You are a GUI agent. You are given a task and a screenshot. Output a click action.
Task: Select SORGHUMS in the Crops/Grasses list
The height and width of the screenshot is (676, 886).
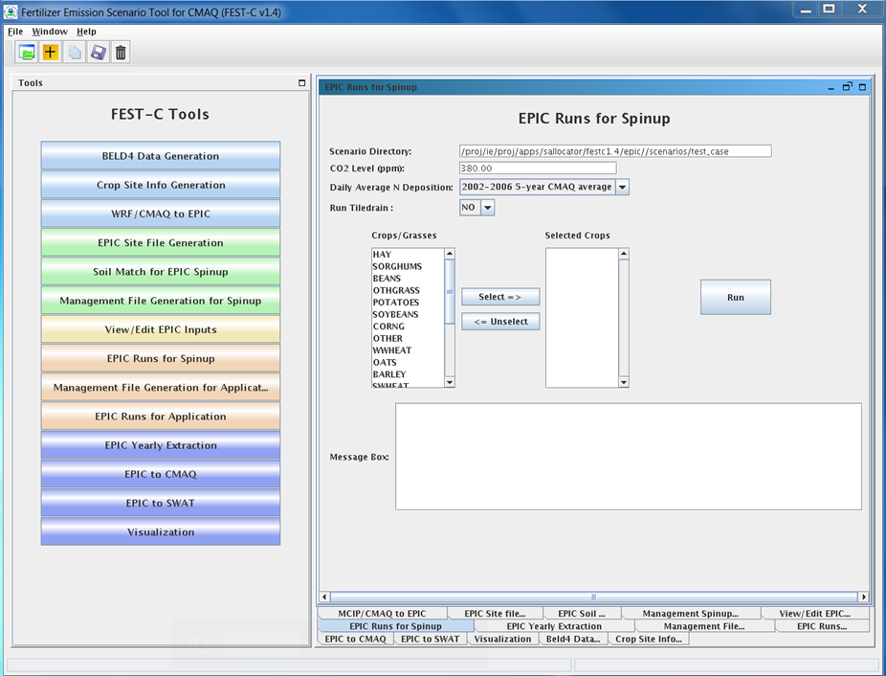(408, 266)
